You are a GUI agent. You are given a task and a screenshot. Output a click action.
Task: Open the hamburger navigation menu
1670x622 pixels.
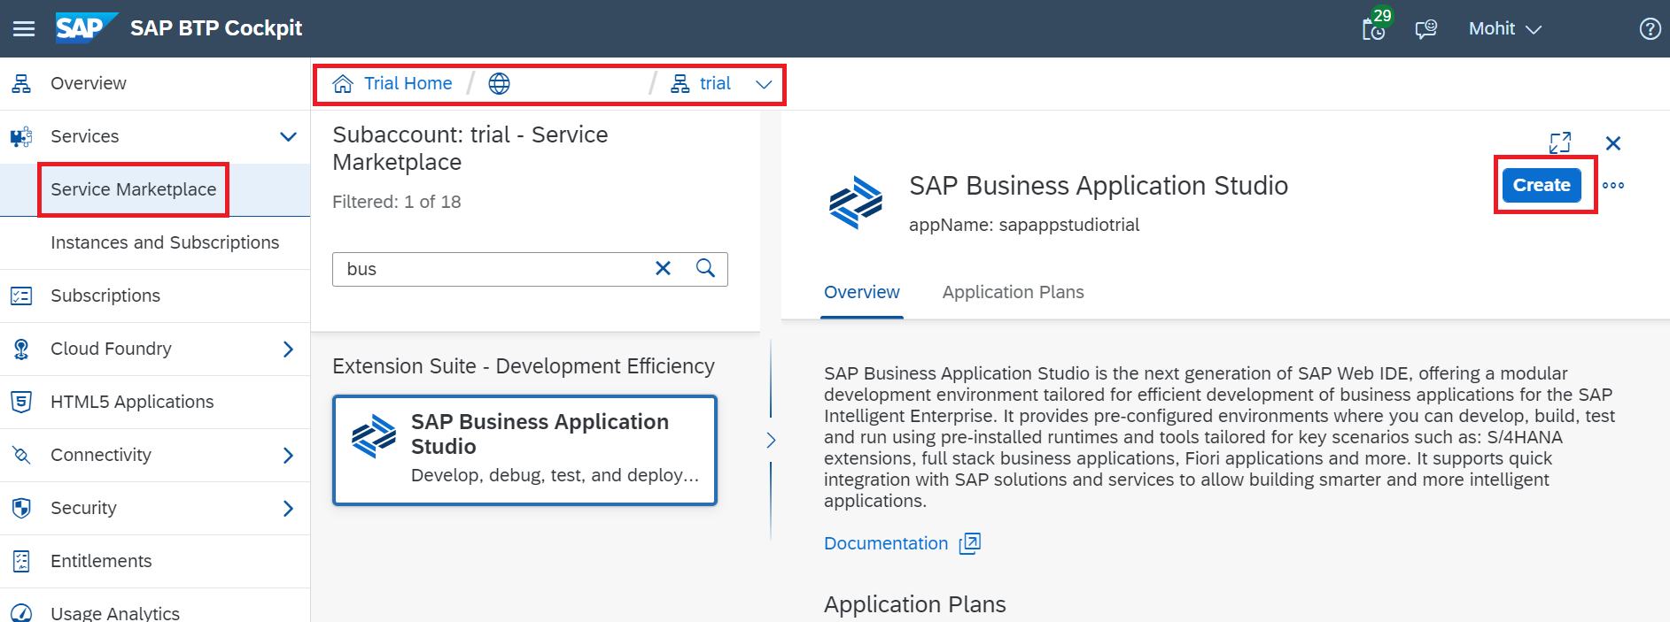pyautogui.click(x=24, y=28)
